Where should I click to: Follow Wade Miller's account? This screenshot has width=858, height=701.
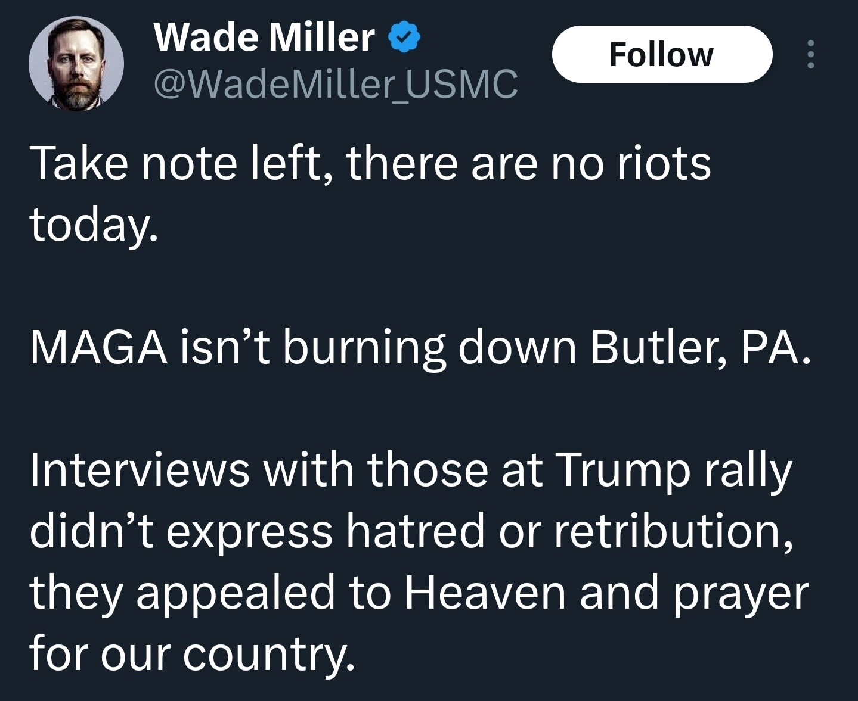click(662, 55)
